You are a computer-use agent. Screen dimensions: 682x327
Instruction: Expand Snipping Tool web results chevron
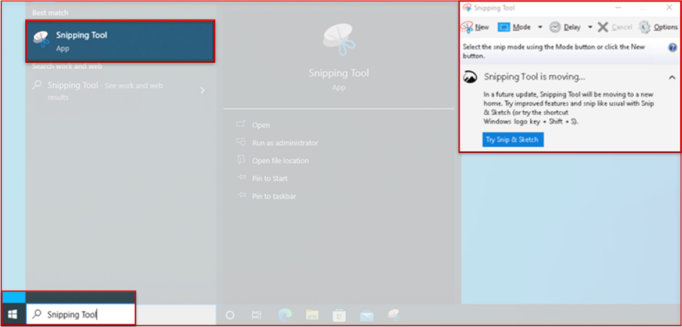tap(202, 90)
